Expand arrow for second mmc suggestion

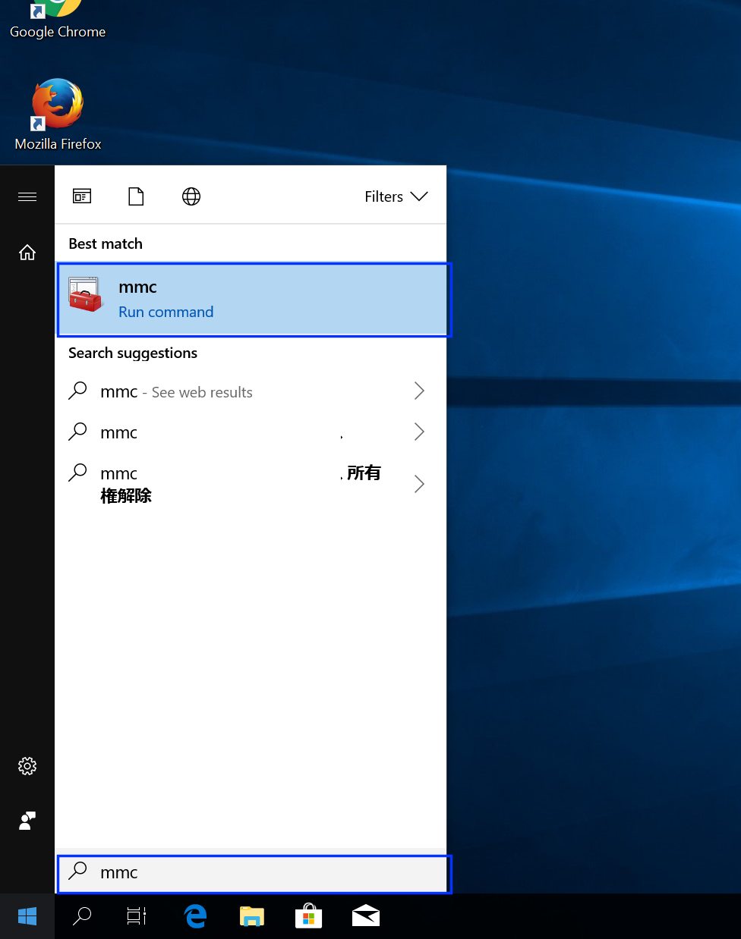click(419, 432)
